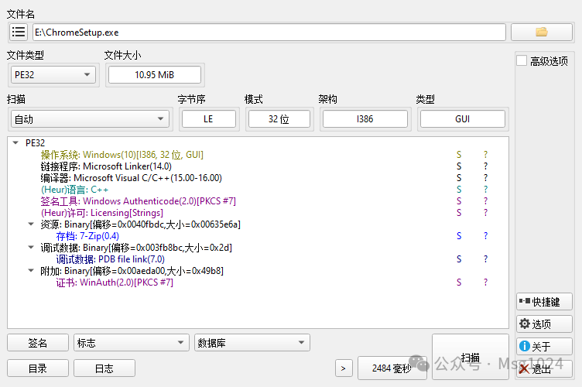Click the 目录 button
Image resolution: width=582 pixels, height=387 pixels.
coord(37,368)
